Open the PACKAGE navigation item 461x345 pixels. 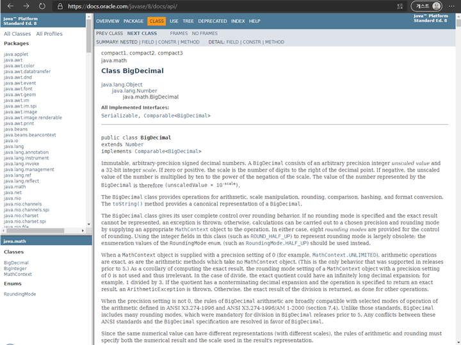point(133,21)
